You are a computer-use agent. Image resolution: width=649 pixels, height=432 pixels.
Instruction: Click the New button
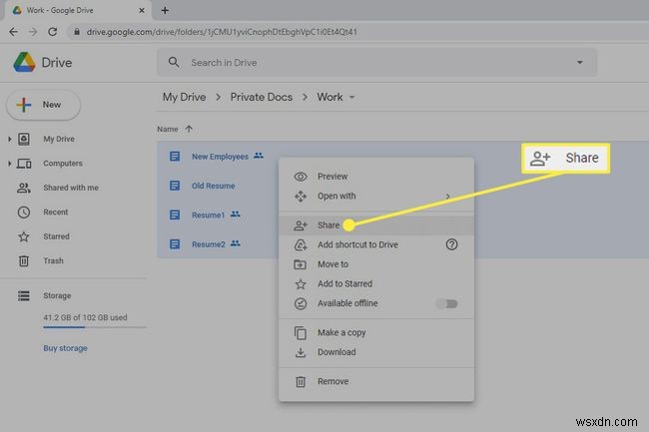[x=44, y=105]
